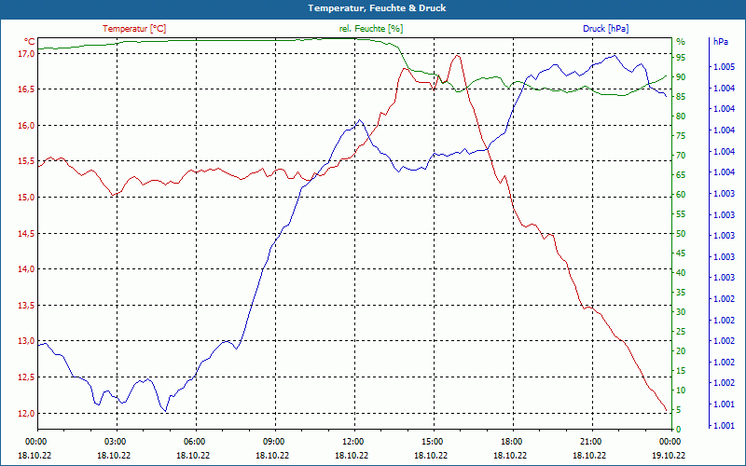Viewport: 746px width, 466px height.
Task: Click the 15,5 temperature axis value
Action: pos(26,161)
